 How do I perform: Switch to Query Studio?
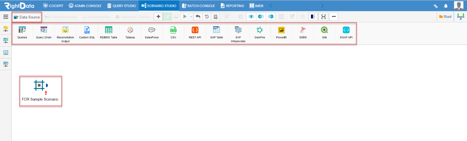[122, 6]
